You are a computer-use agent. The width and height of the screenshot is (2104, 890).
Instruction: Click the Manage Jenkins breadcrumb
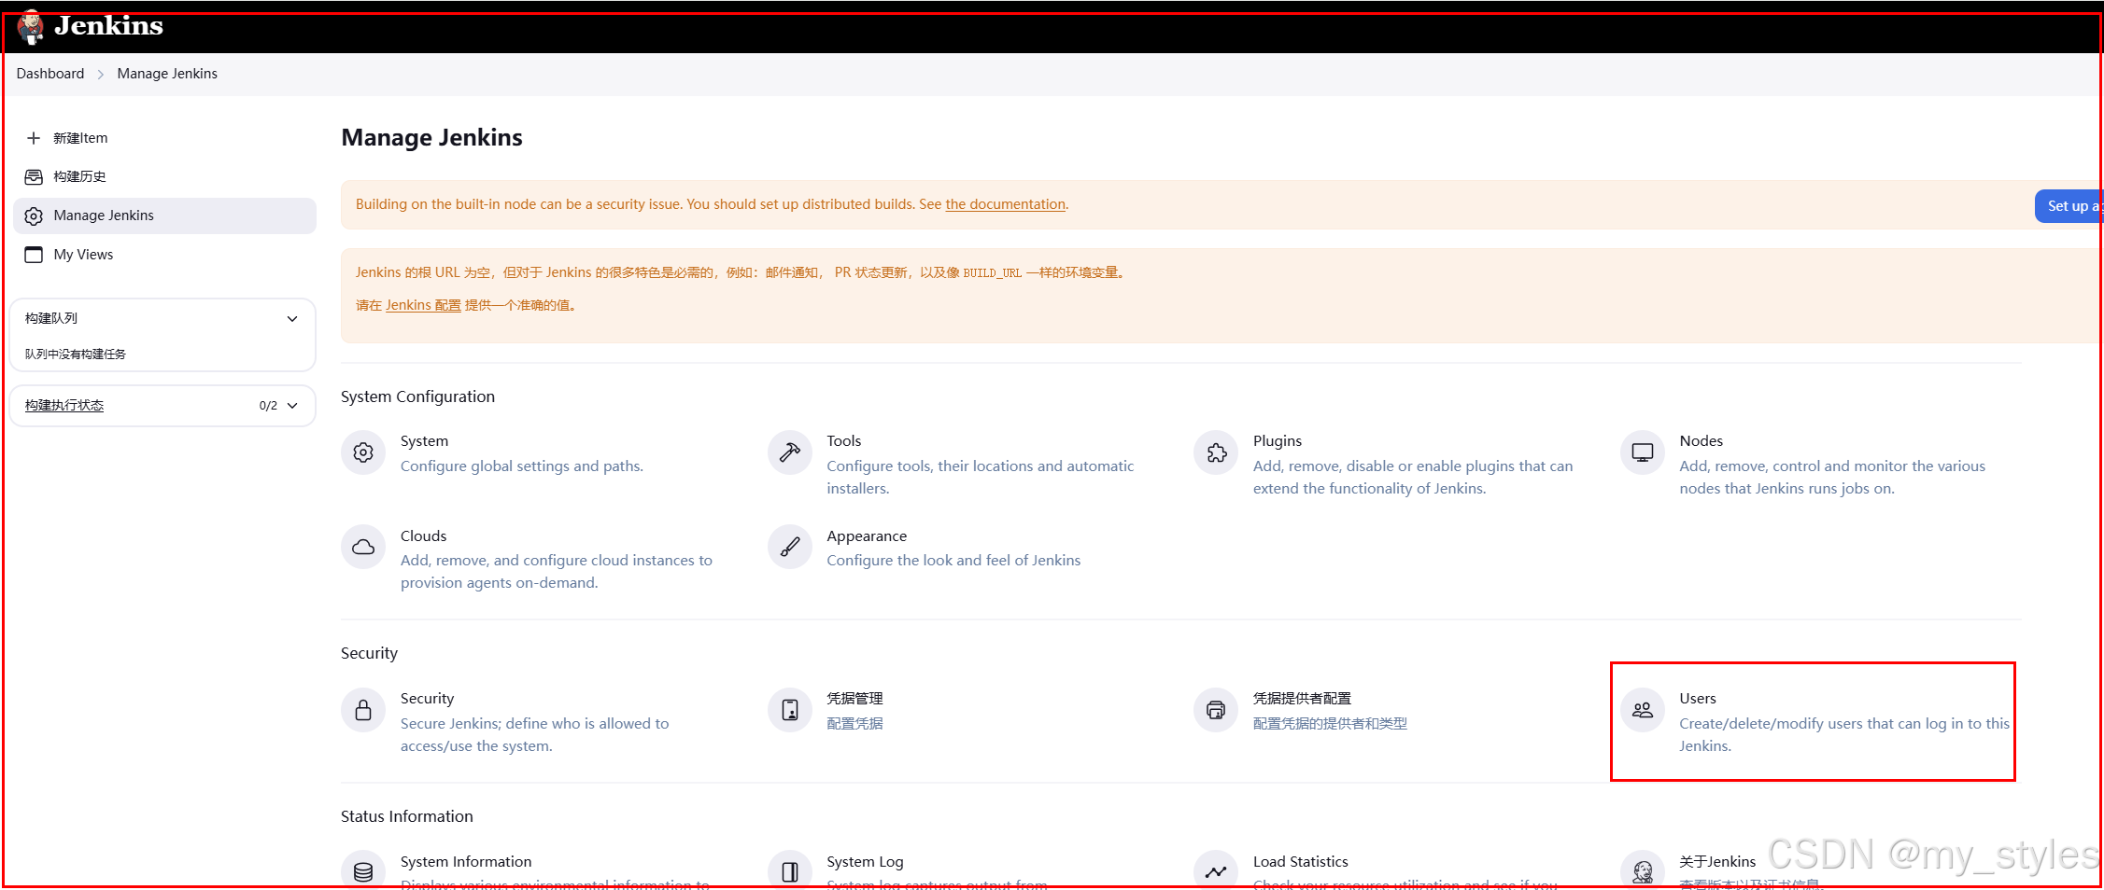pos(167,74)
